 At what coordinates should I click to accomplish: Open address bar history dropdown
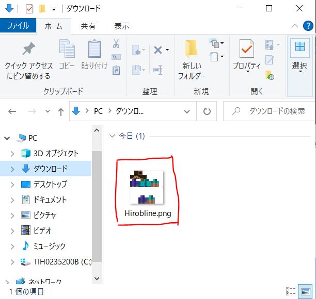(187, 111)
